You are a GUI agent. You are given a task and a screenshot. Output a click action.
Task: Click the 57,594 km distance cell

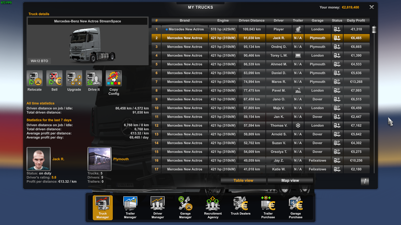pos(252,125)
